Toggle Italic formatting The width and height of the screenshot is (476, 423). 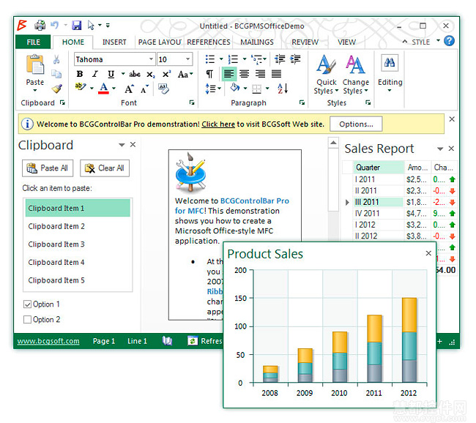pos(95,74)
